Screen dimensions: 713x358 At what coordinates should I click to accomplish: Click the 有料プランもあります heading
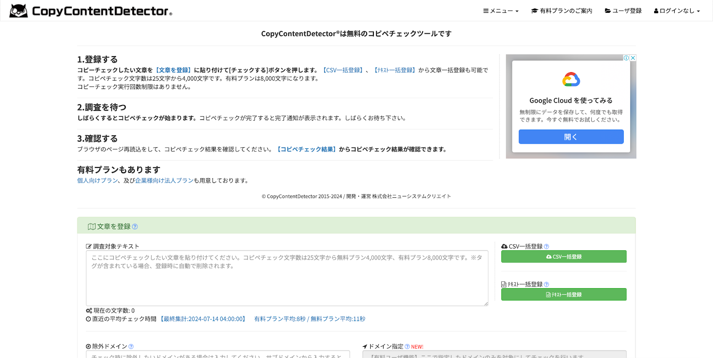coord(119,170)
